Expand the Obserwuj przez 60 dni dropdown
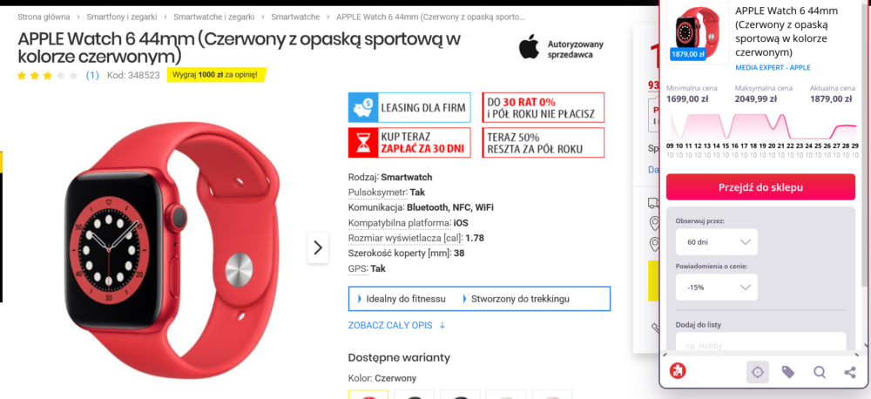Image resolution: width=871 pixels, height=399 pixels. point(717,242)
